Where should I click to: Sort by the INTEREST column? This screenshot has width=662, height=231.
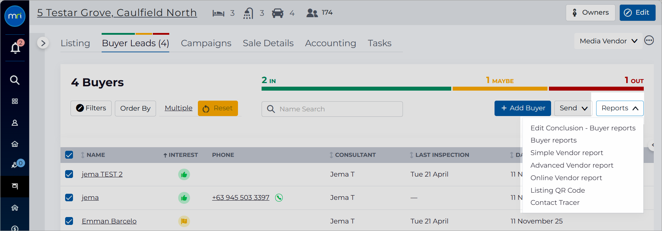180,155
